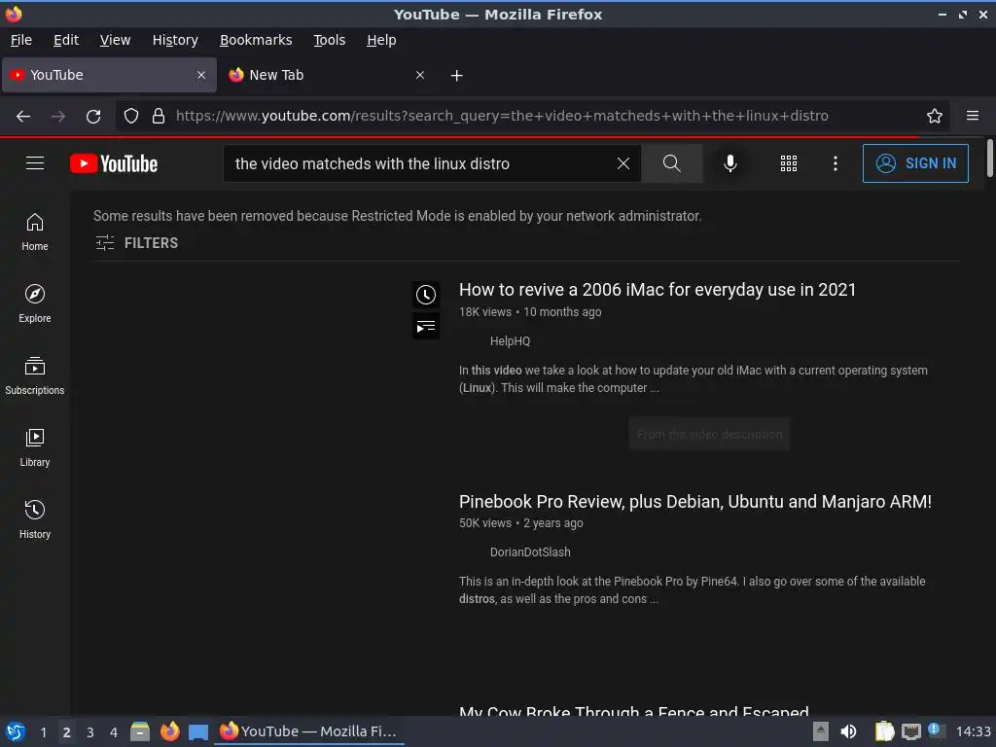Close the New Tab tab
The height and width of the screenshot is (747, 996).
click(420, 75)
